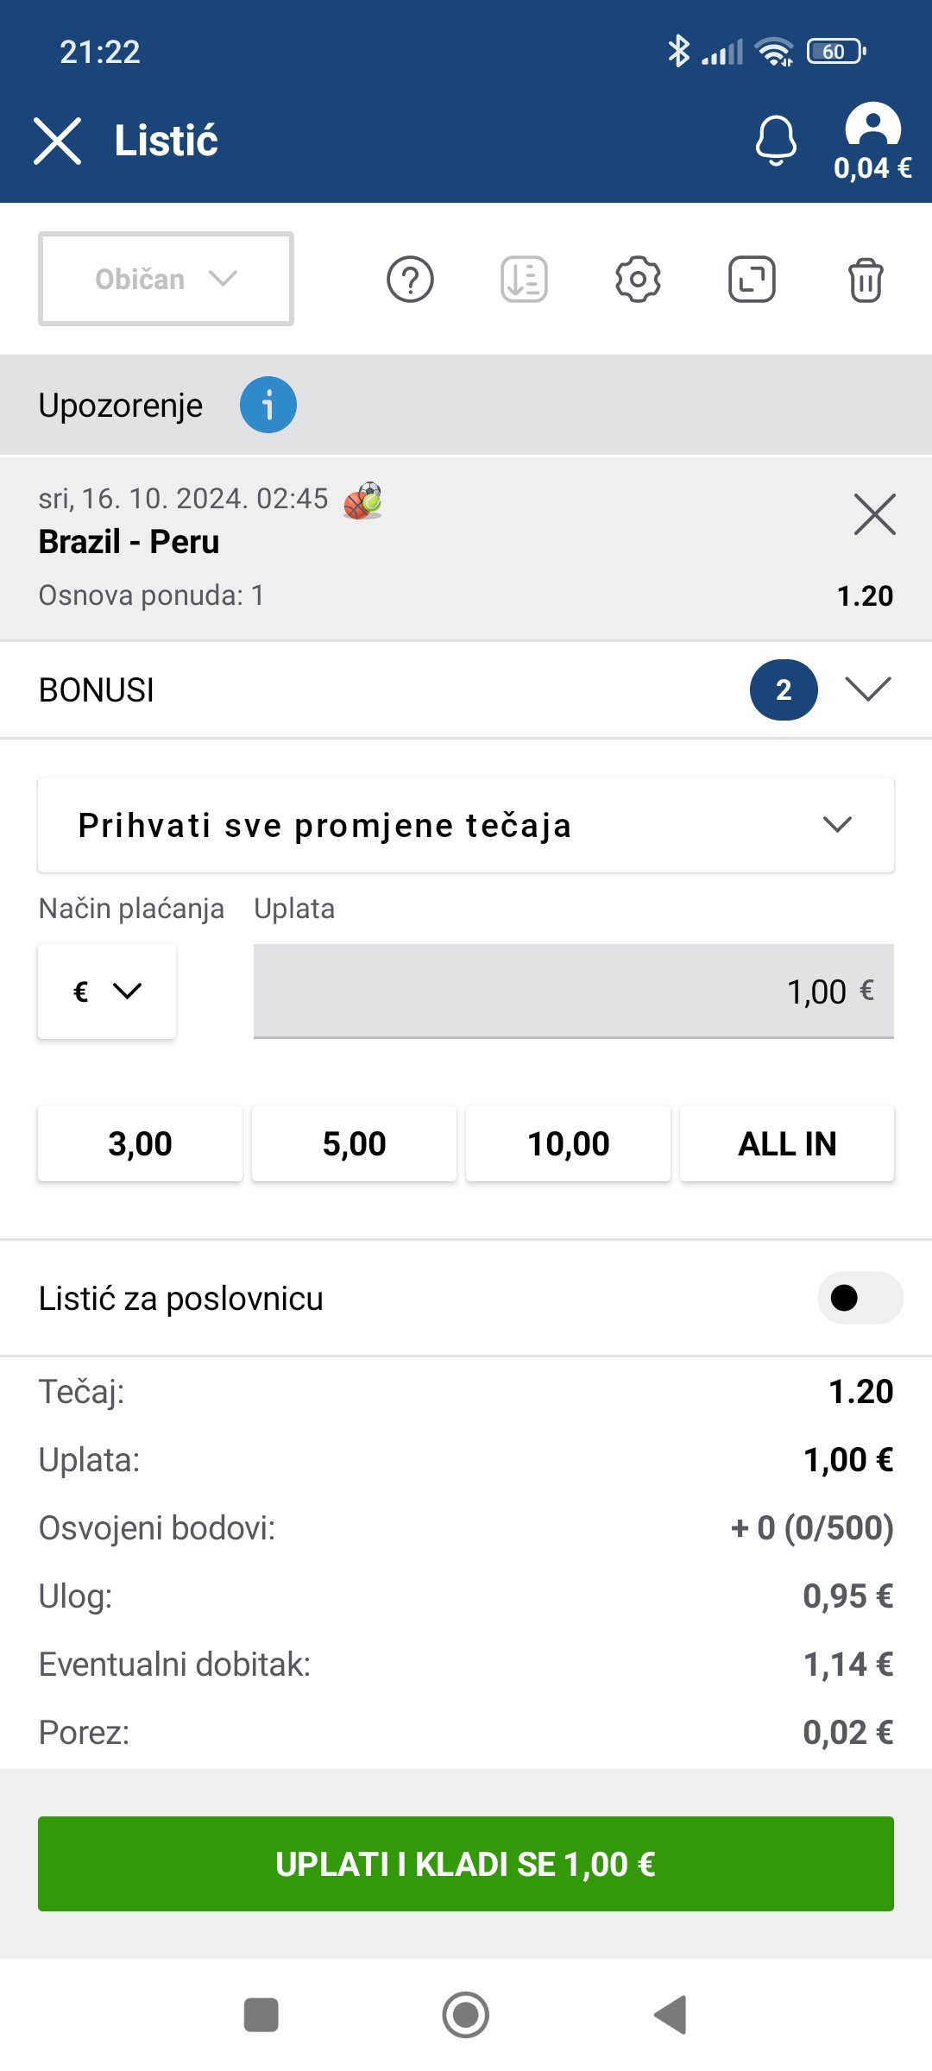Remove Brazil - Peru selection

click(x=874, y=514)
